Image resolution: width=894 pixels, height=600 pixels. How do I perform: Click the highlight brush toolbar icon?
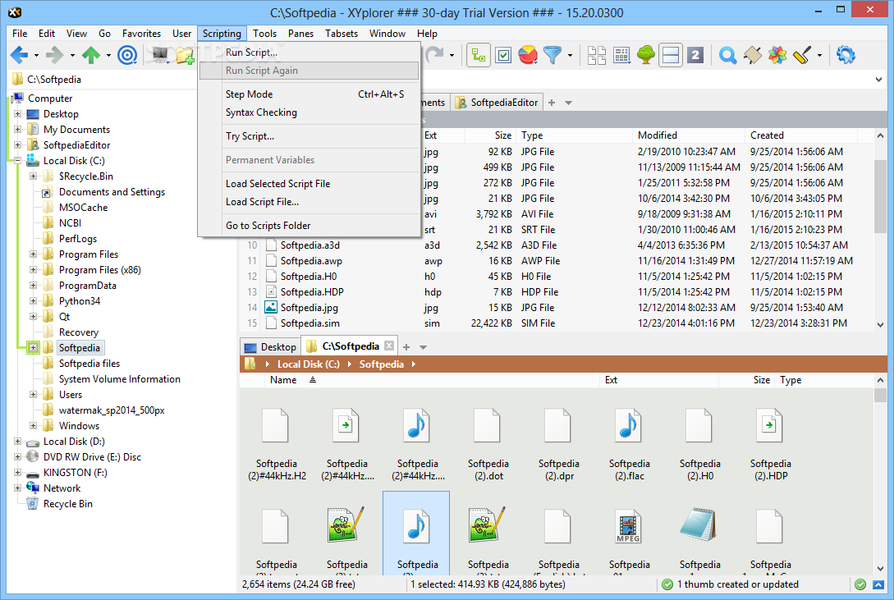coord(802,55)
